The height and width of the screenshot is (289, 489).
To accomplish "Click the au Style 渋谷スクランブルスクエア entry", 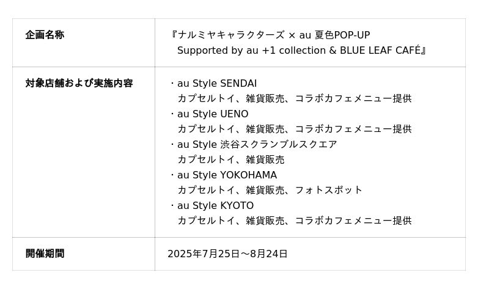I will (x=257, y=144).
